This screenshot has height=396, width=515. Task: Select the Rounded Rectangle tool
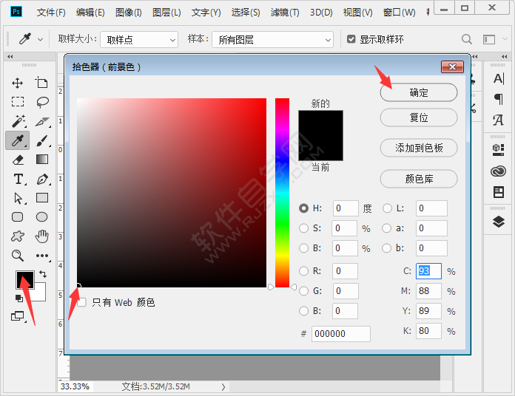click(x=18, y=217)
